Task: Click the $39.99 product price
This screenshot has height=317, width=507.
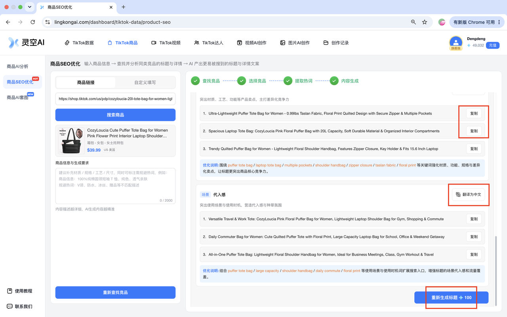Action: 94,150
